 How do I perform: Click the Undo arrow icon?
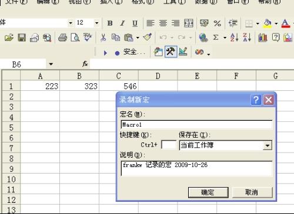tap(163, 38)
